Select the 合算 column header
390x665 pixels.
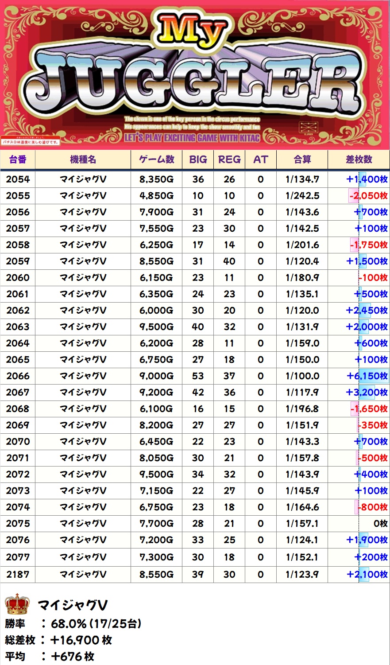pos(302,159)
